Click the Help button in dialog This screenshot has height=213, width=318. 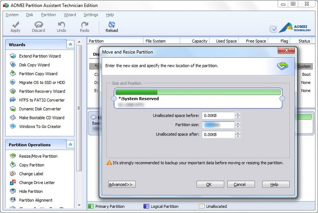pyautogui.click(x=276, y=184)
